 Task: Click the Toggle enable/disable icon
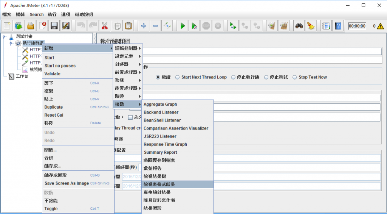click(x=167, y=26)
